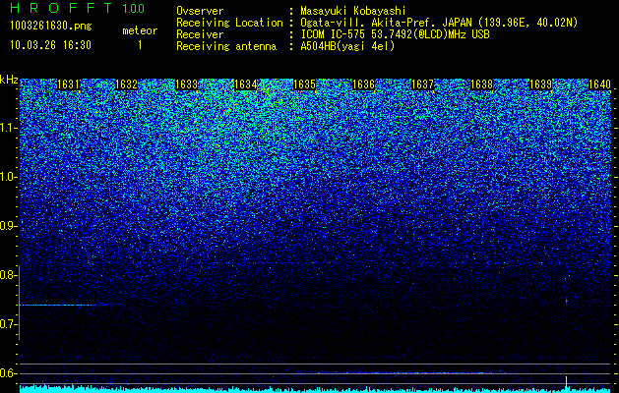Click the date stamp 10.03.26 16:30

pyautogui.click(x=50, y=45)
